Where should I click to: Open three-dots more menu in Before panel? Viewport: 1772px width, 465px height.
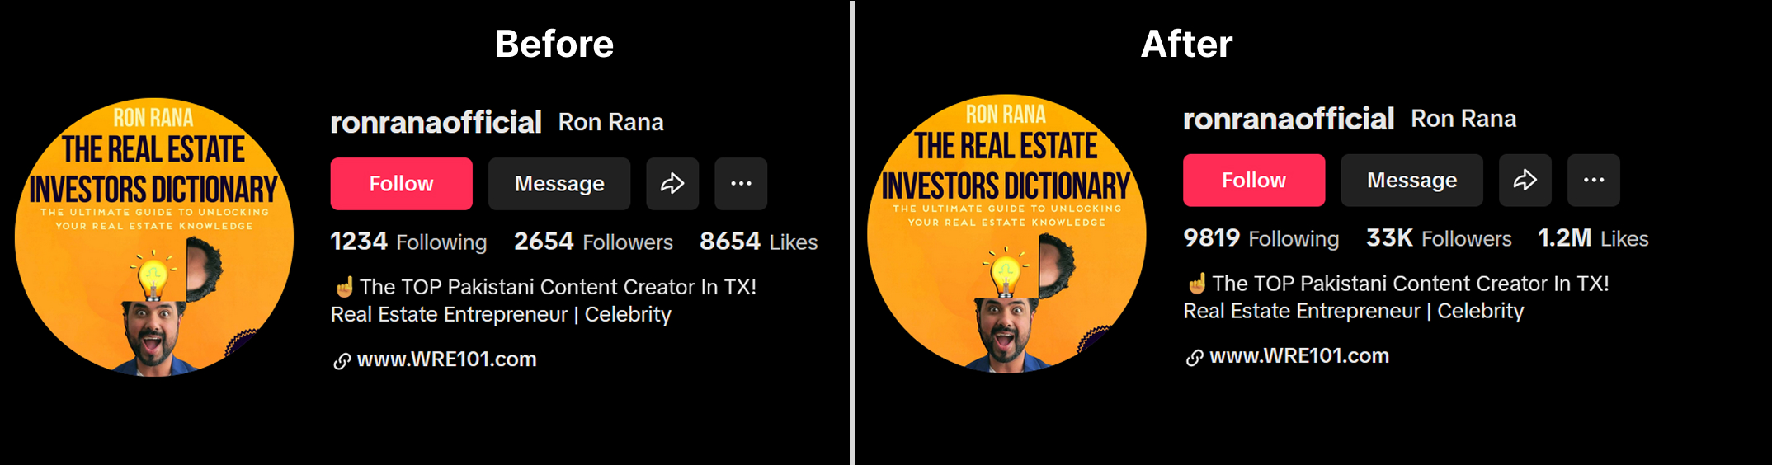(x=741, y=184)
